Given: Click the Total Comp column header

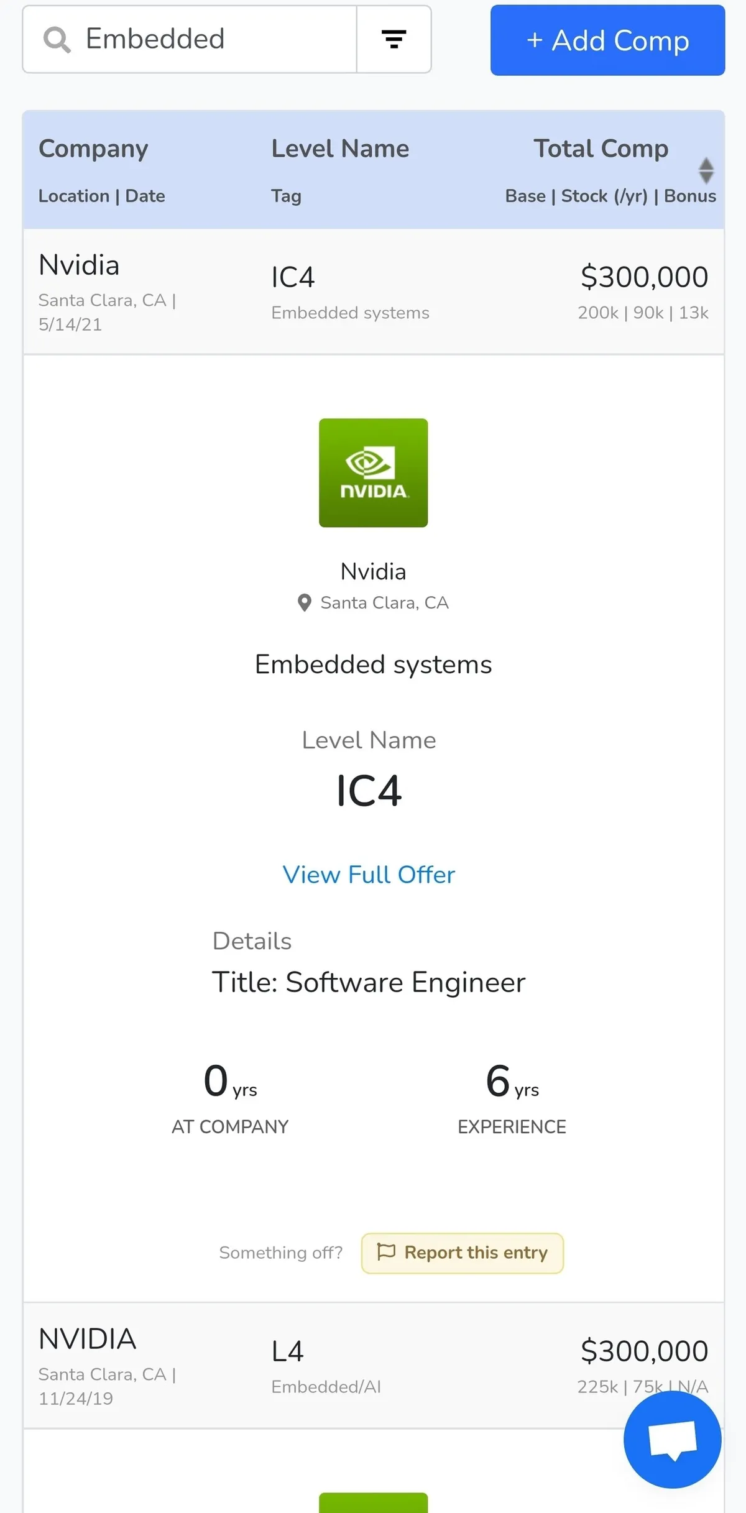Looking at the screenshot, I should coord(601,149).
